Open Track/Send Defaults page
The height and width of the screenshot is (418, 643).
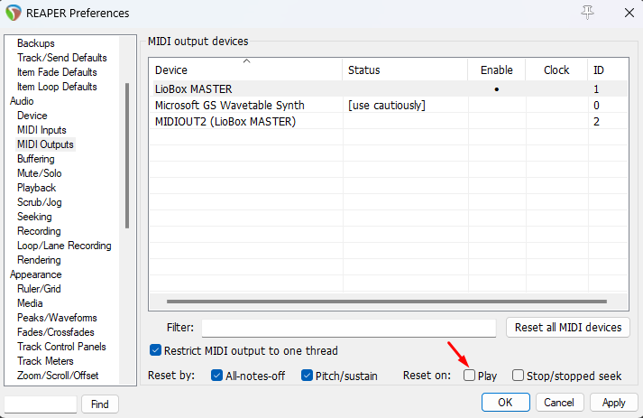[x=62, y=58]
